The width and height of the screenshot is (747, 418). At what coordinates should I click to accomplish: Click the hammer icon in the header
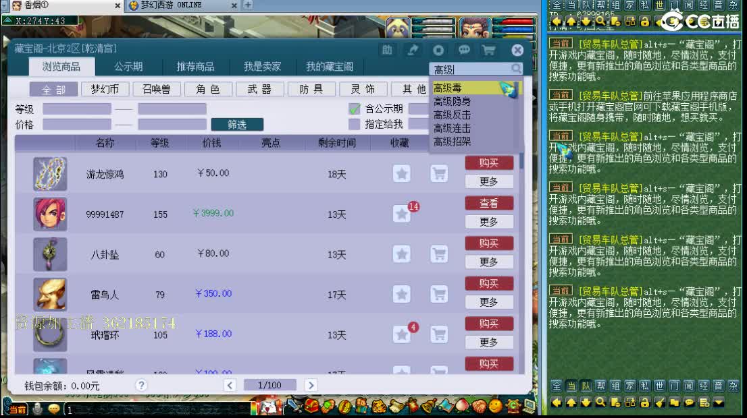point(413,50)
